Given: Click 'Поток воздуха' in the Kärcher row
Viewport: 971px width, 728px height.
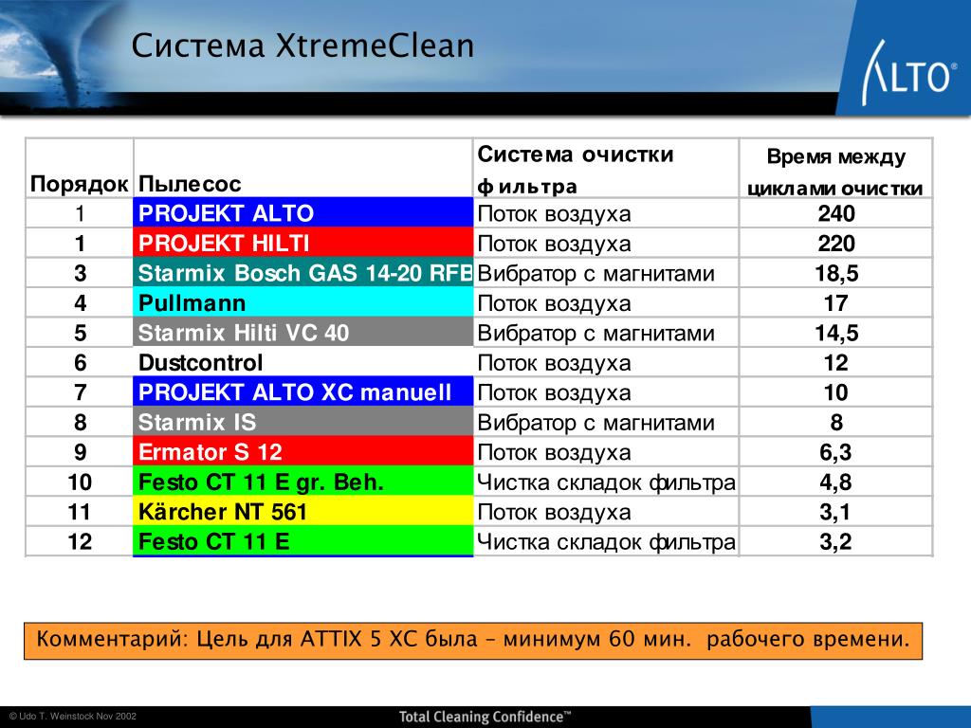Looking at the screenshot, I should (554, 513).
